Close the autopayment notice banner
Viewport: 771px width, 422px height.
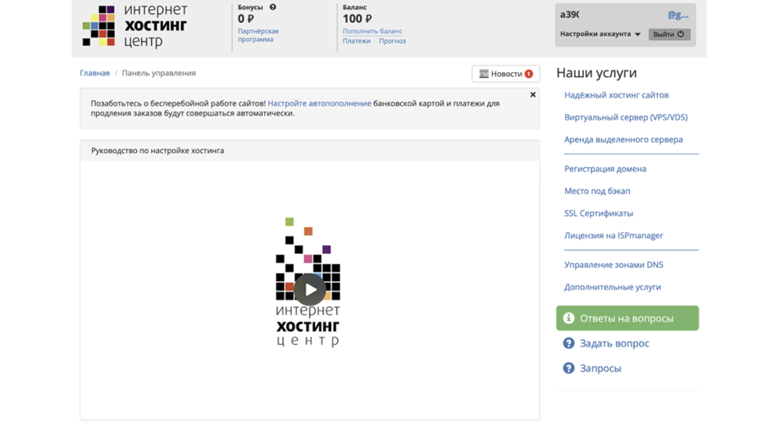532,95
